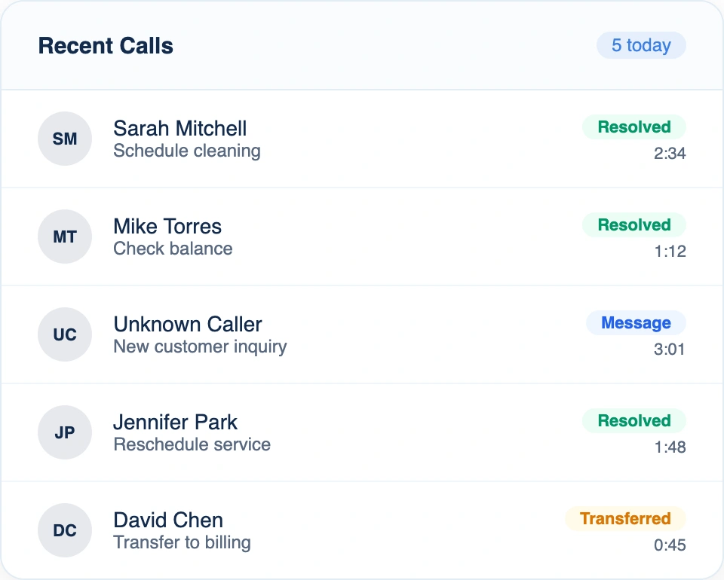Select the Unknown Caller name

coord(188,325)
